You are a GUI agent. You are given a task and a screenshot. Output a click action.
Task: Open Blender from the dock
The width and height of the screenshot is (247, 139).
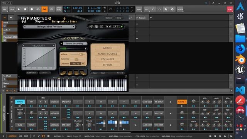(240, 59)
